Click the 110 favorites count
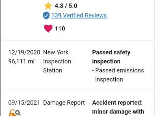The width and height of the screenshot is (155, 116). click(x=60, y=29)
